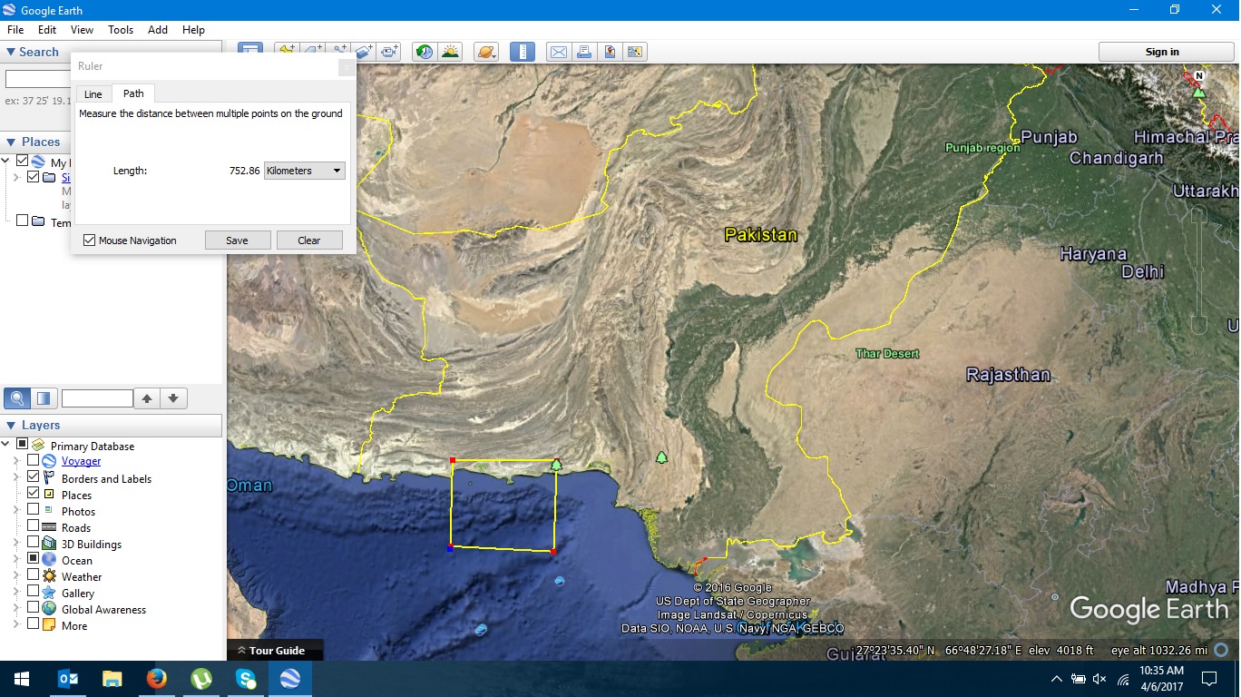Select the Path tab in Ruler
This screenshot has height=697, width=1241.
tap(133, 93)
